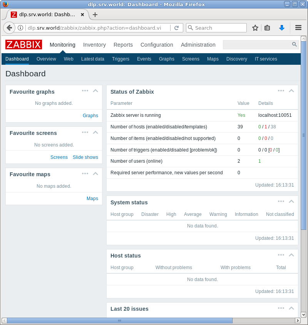Viewport: 308px width, 325px height.
Task: Click the horizontal scrollbar left arrow
Action: (4, 320)
